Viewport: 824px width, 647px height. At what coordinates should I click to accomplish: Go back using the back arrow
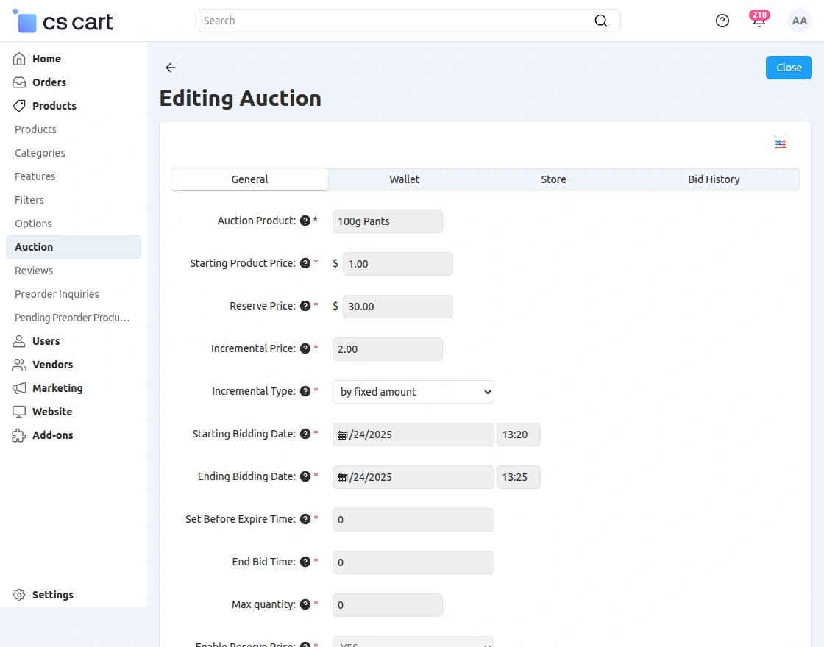pyautogui.click(x=170, y=67)
